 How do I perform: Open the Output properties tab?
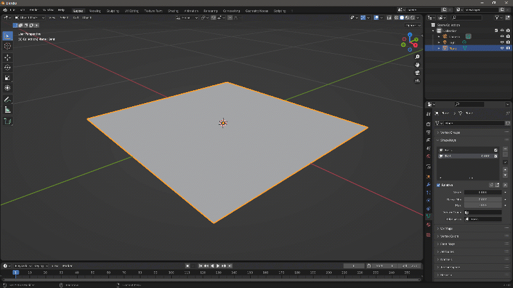pos(428,132)
